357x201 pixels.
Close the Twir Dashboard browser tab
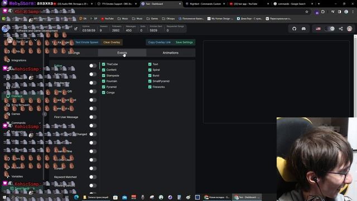pyautogui.click(x=180, y=4)
